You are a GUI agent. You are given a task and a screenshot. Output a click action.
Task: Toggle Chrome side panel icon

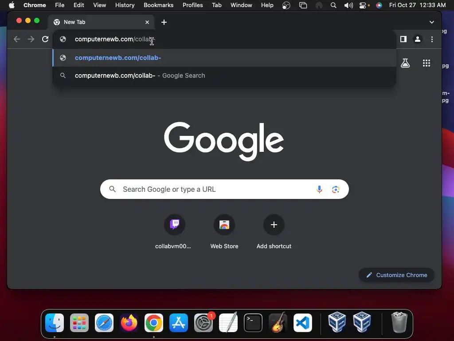coord(403,39)
